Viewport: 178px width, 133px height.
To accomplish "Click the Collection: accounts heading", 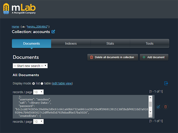I will [x=31, y=32].
